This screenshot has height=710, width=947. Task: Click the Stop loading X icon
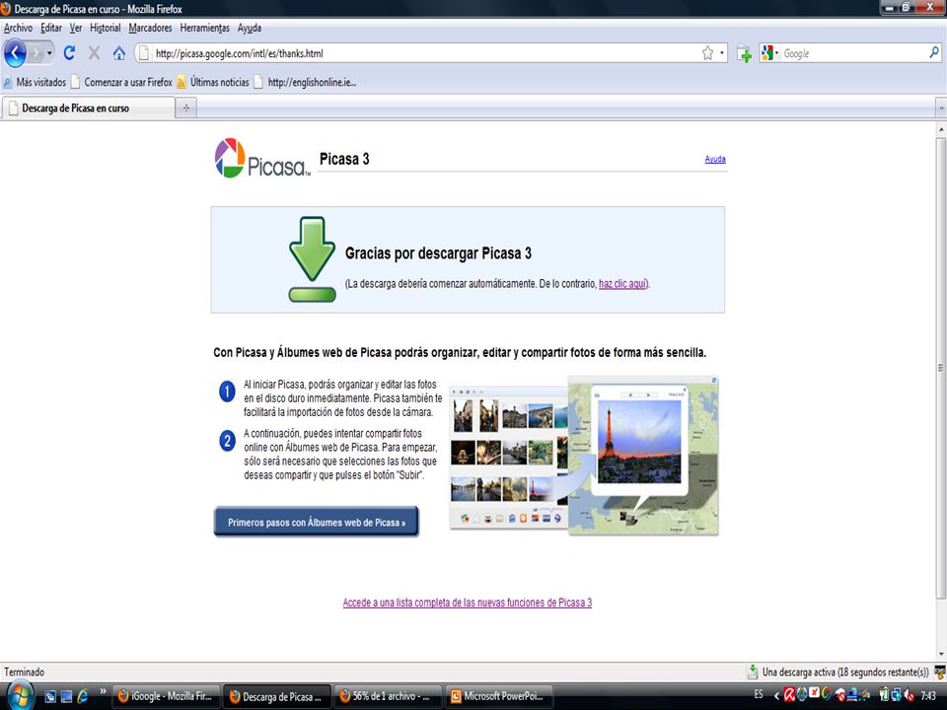coord(95,53)
